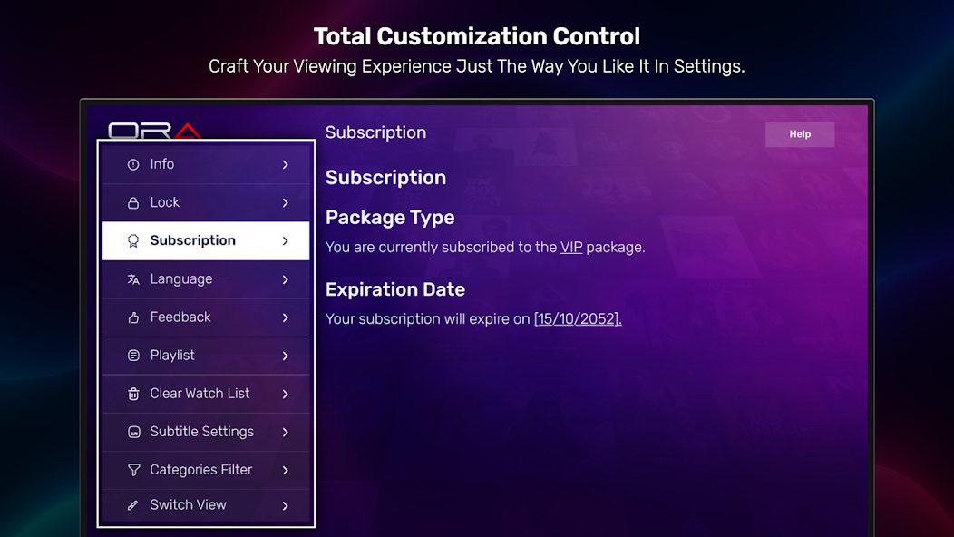Screen dimensions: 954x537
Task: Open Playlist options with the right chevron
Action: coord(287,356)
